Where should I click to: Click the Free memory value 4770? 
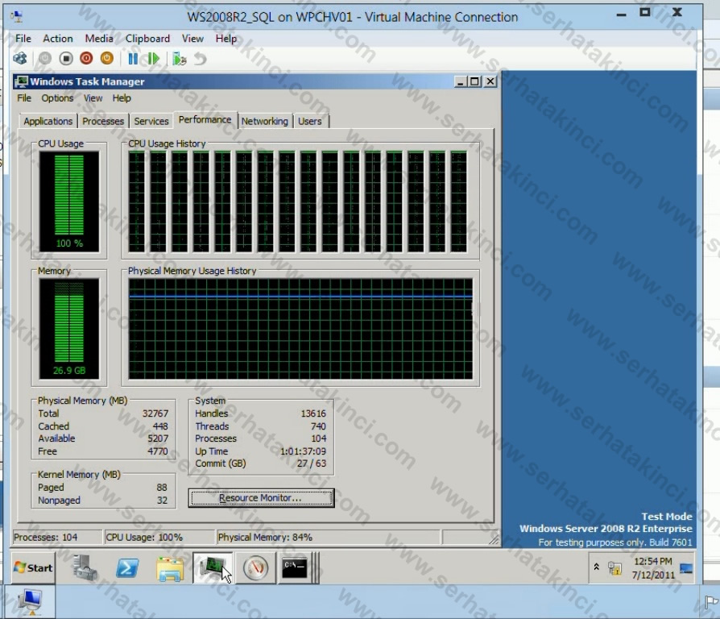point(158,451)
